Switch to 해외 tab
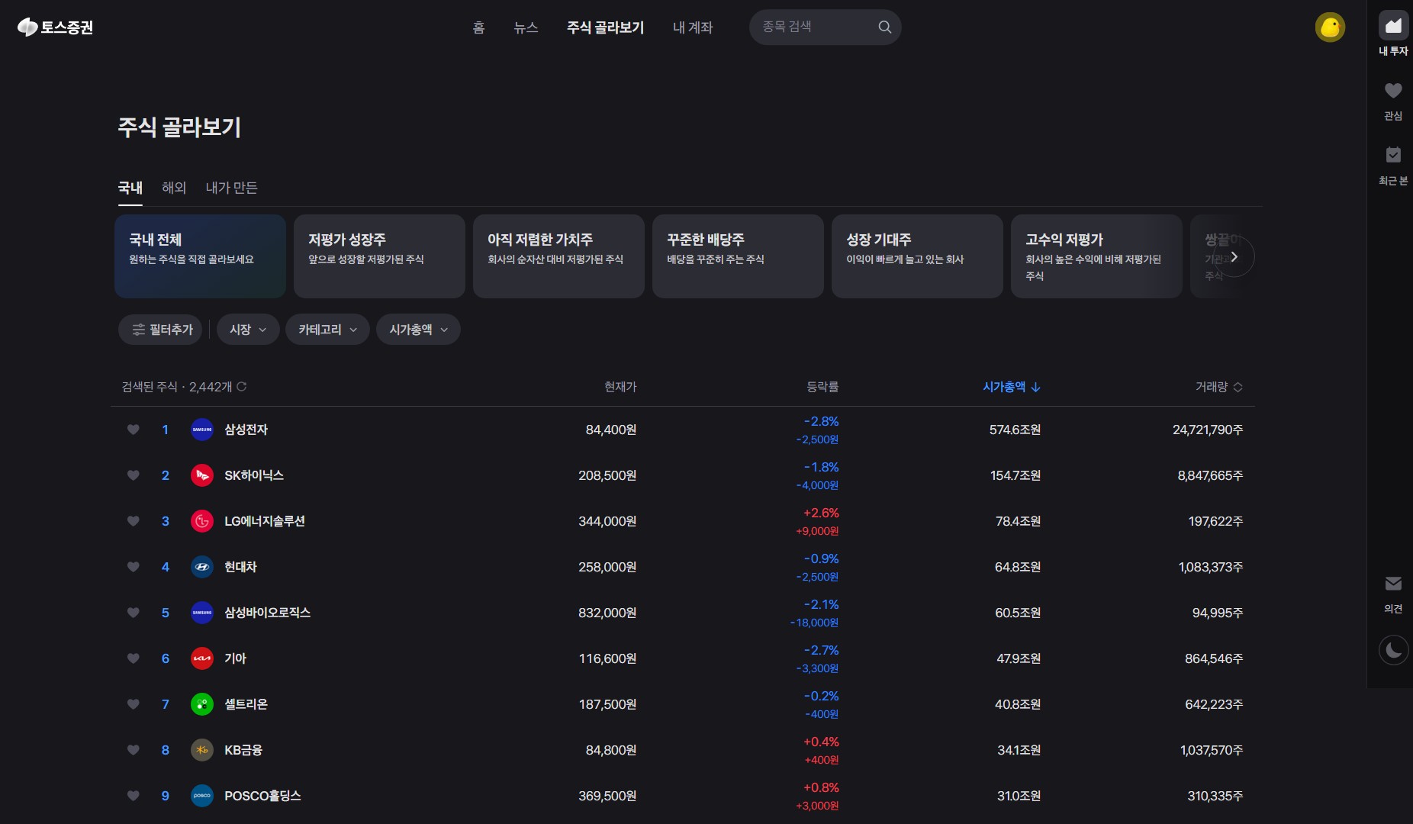This screenshot has height=824, width=1413. (174, 188)
